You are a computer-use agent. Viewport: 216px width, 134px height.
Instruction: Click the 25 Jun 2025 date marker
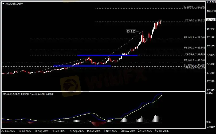8,131
